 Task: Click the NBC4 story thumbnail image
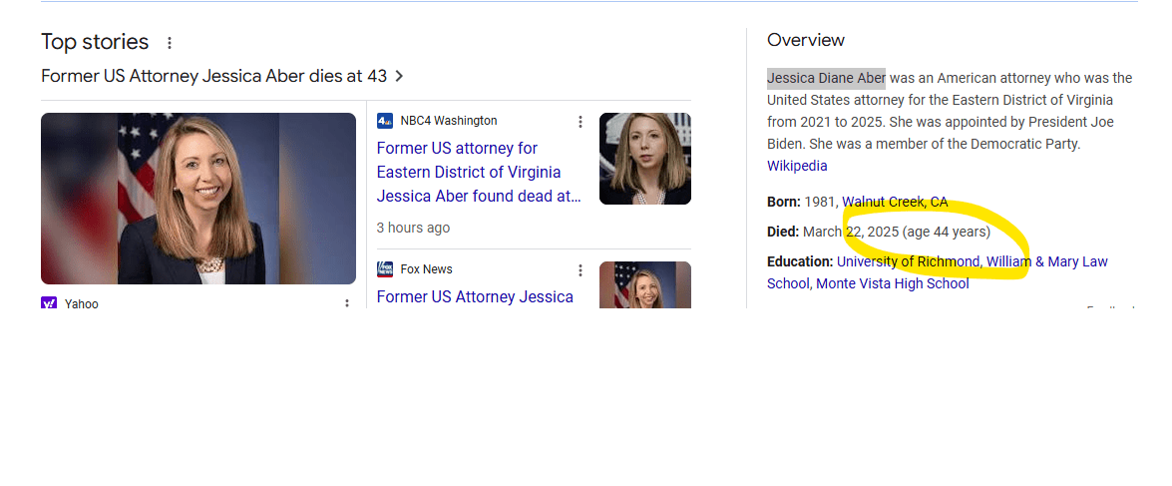coord(644,159)
